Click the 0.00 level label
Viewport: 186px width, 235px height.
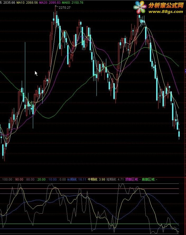pyautogui.click(x=63, y=179)
